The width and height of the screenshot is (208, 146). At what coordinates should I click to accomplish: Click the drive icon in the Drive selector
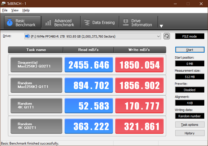tap(28, 36)
